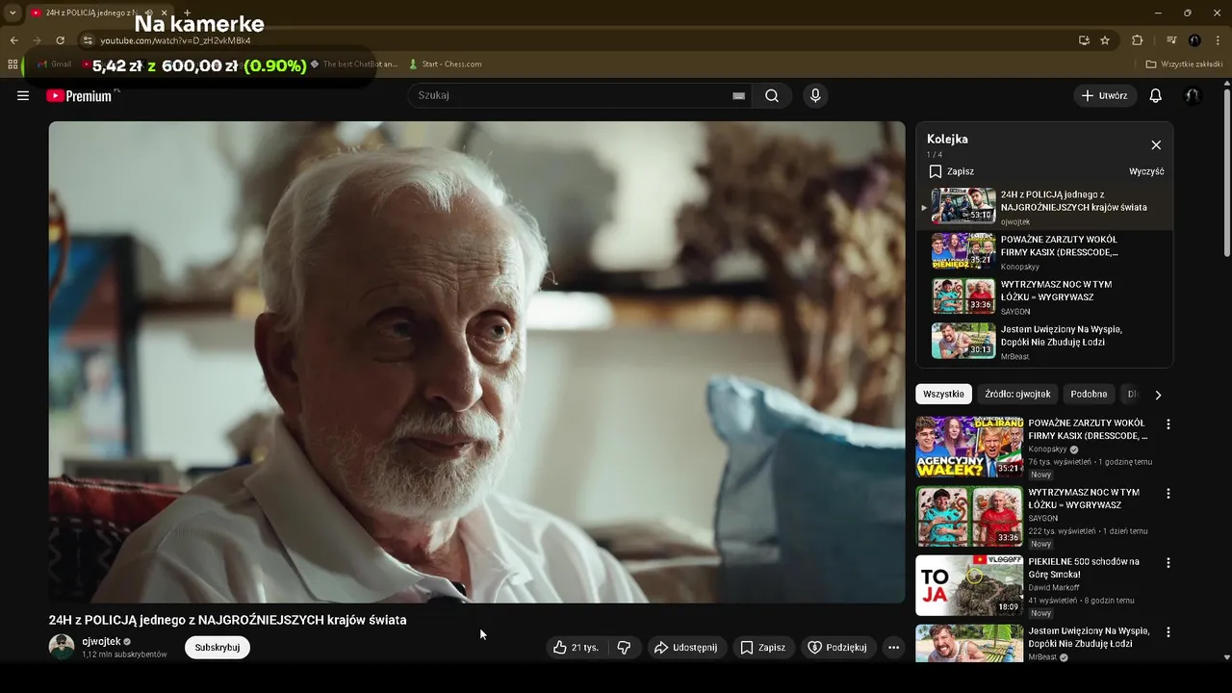This screenshot has width=1232, height=693.
Task: Open options for PIEKIELNE 500 schodów video
Action: (1168, 563)
